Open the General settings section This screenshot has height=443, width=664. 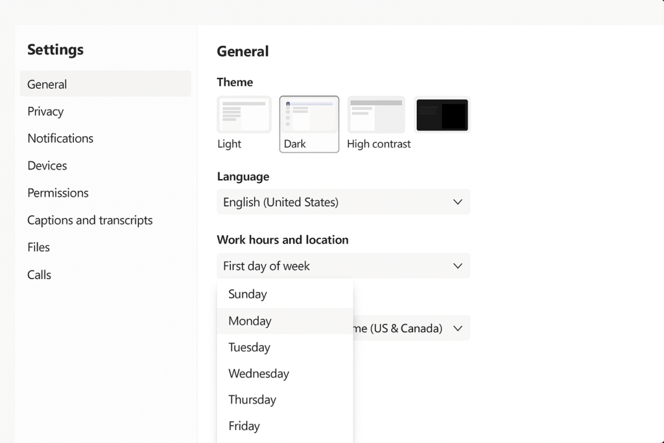pos(106,84)
